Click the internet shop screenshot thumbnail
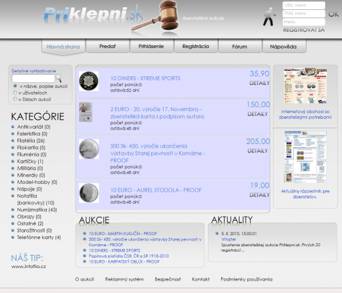 [x=305, y=85]
